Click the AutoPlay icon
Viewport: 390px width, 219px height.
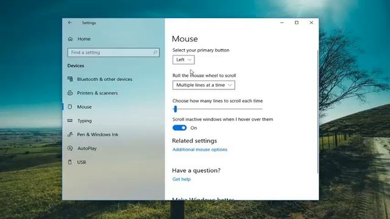[x=70, y=148]
